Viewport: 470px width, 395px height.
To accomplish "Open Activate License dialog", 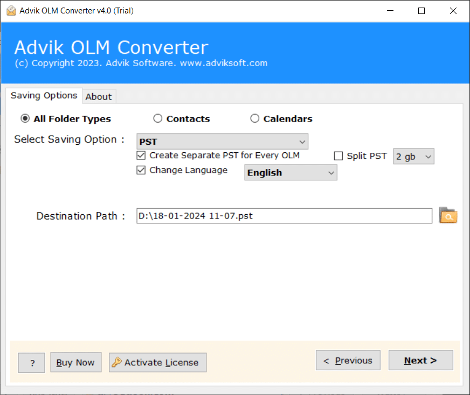I will [158, 362].
